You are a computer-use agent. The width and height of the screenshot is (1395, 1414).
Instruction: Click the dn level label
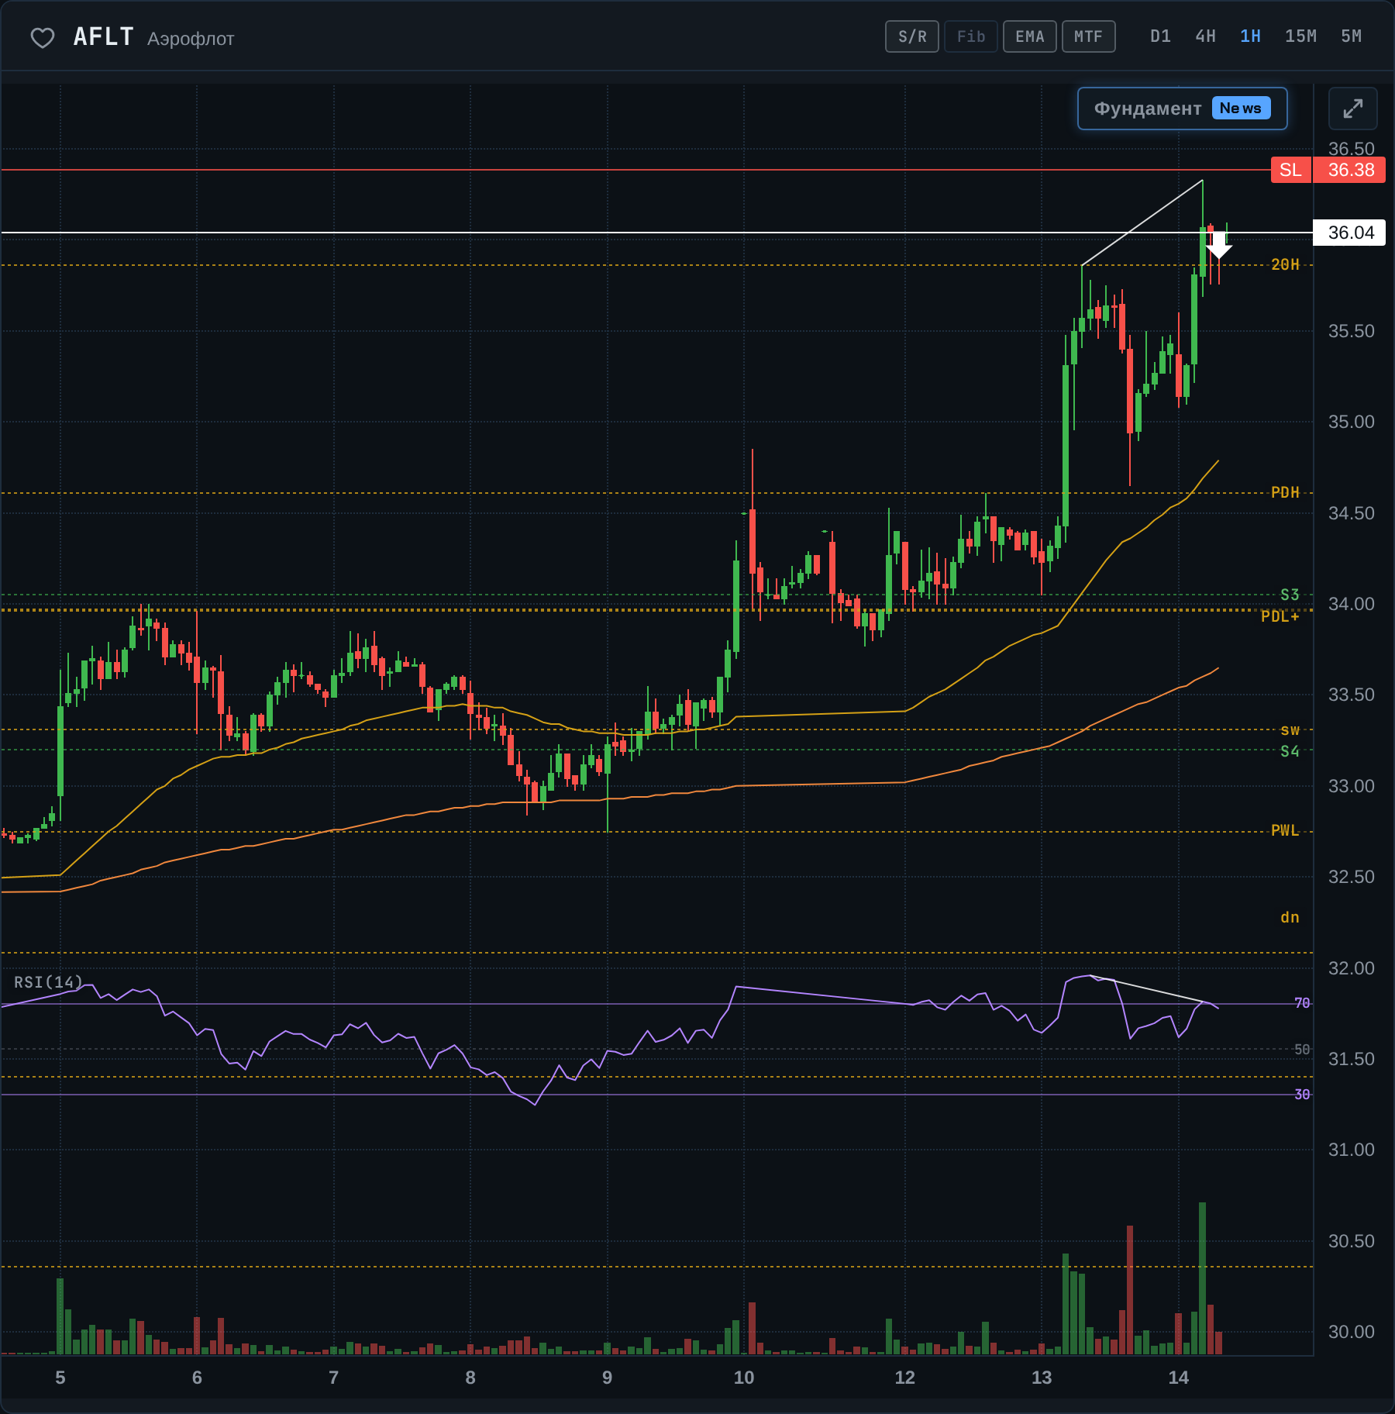tap(1290, 918)
